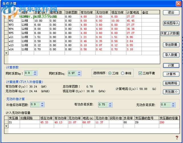Click the 有功负荷系数 spinner arrows
Screen dimensions: 183x143
coord(110,105)
